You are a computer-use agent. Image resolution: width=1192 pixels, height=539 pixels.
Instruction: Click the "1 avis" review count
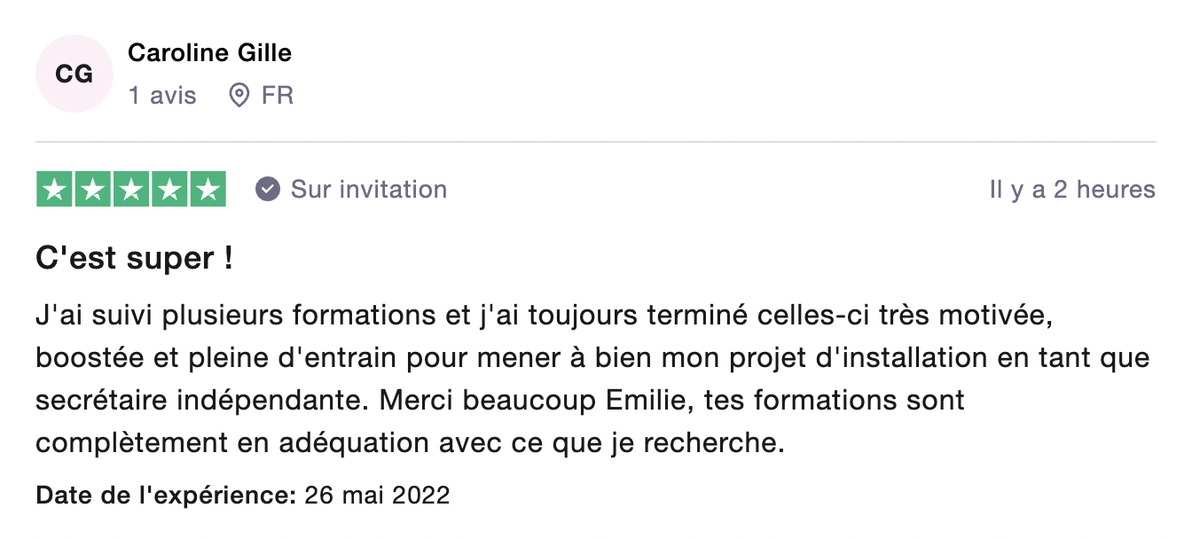pos(162,96)
